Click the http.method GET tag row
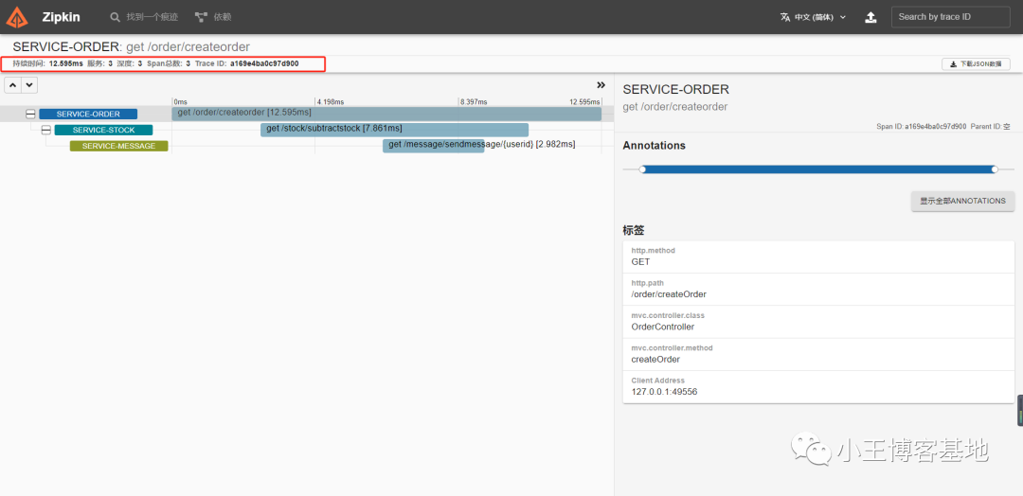Screen dimensions: 1023x496 tap(818, 257)
